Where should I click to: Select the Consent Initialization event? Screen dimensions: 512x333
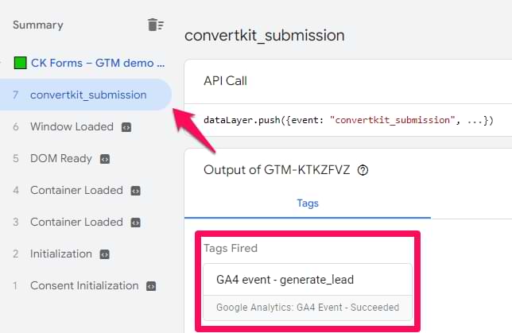[x=83, y=285]
